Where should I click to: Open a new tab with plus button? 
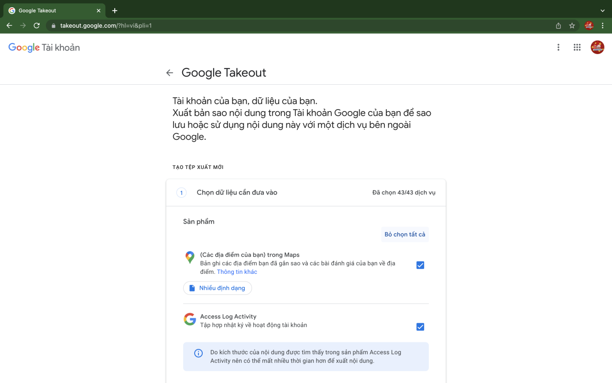[x=115, y=11]
